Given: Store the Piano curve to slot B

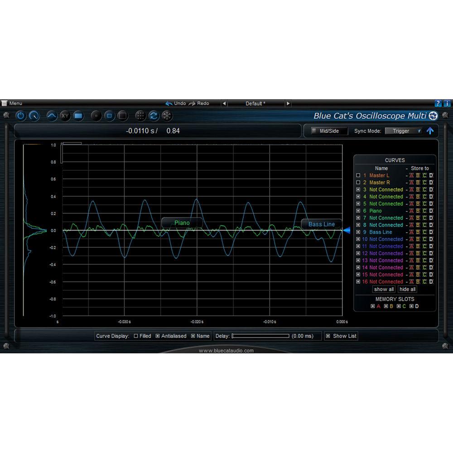Looking at the screenshot, I should [418, 211].
